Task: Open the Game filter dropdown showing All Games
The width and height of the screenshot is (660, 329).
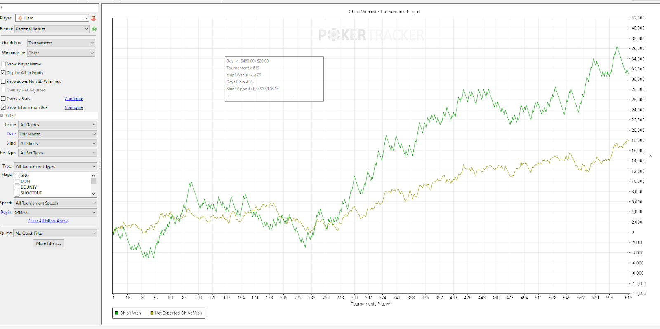Action: [x=58, y=125]
